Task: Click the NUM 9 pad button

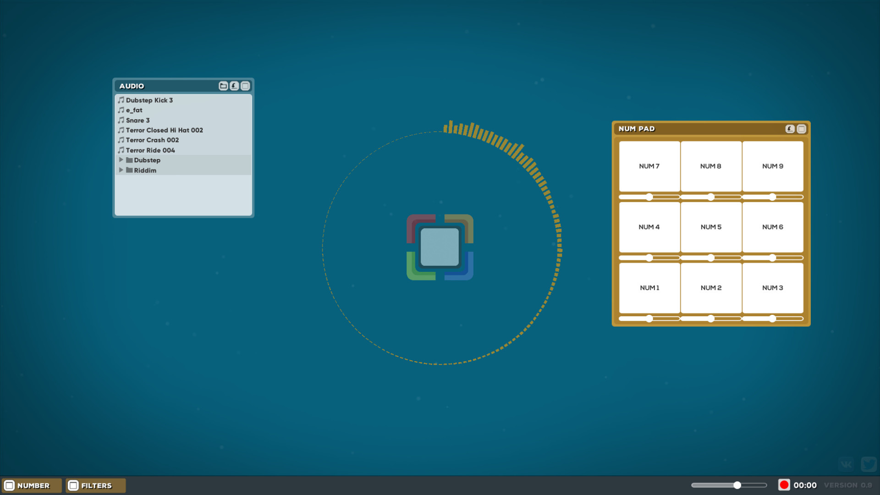Action: pos(772,165)
